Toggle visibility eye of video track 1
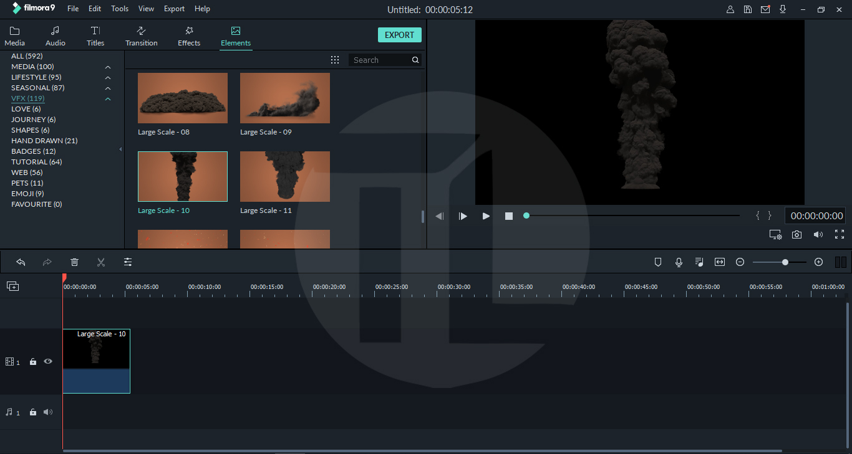 47,361
